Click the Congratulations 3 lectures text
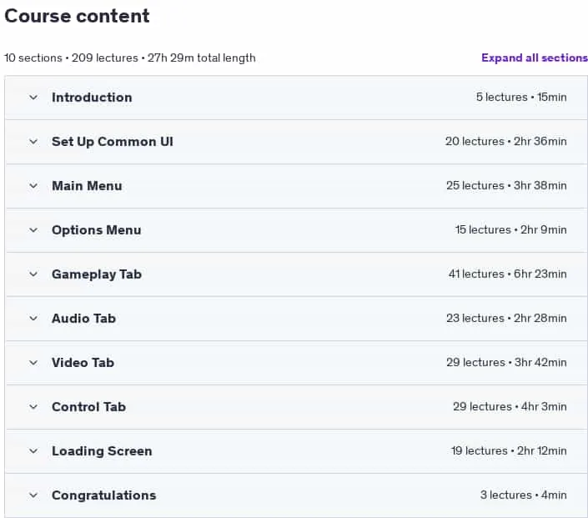The width and height of the screenshot is (588, 518). point(506,495)
